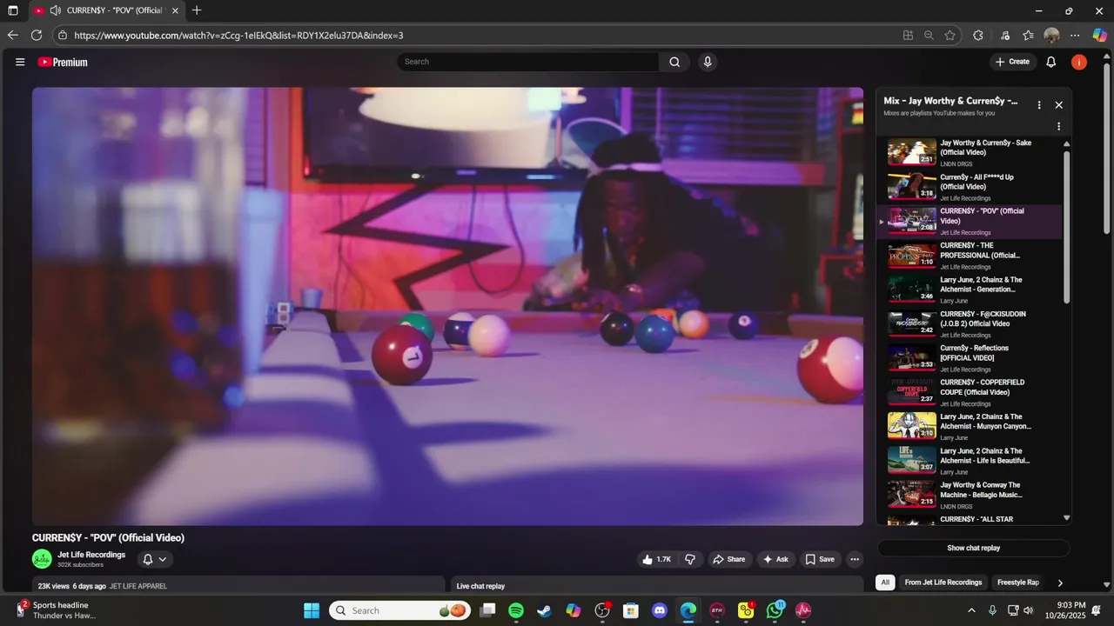1114x626 pixels.
Task: Open the Windows Start menu
Action: coord(312,610)
